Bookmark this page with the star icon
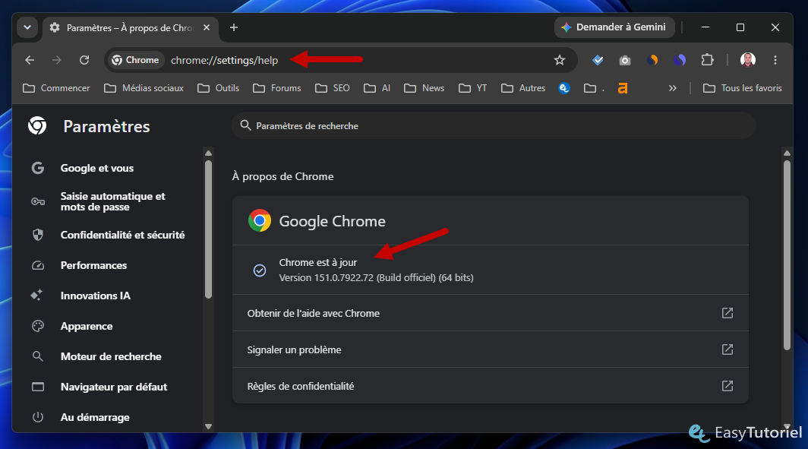The image size is (808, 449). 560,60
